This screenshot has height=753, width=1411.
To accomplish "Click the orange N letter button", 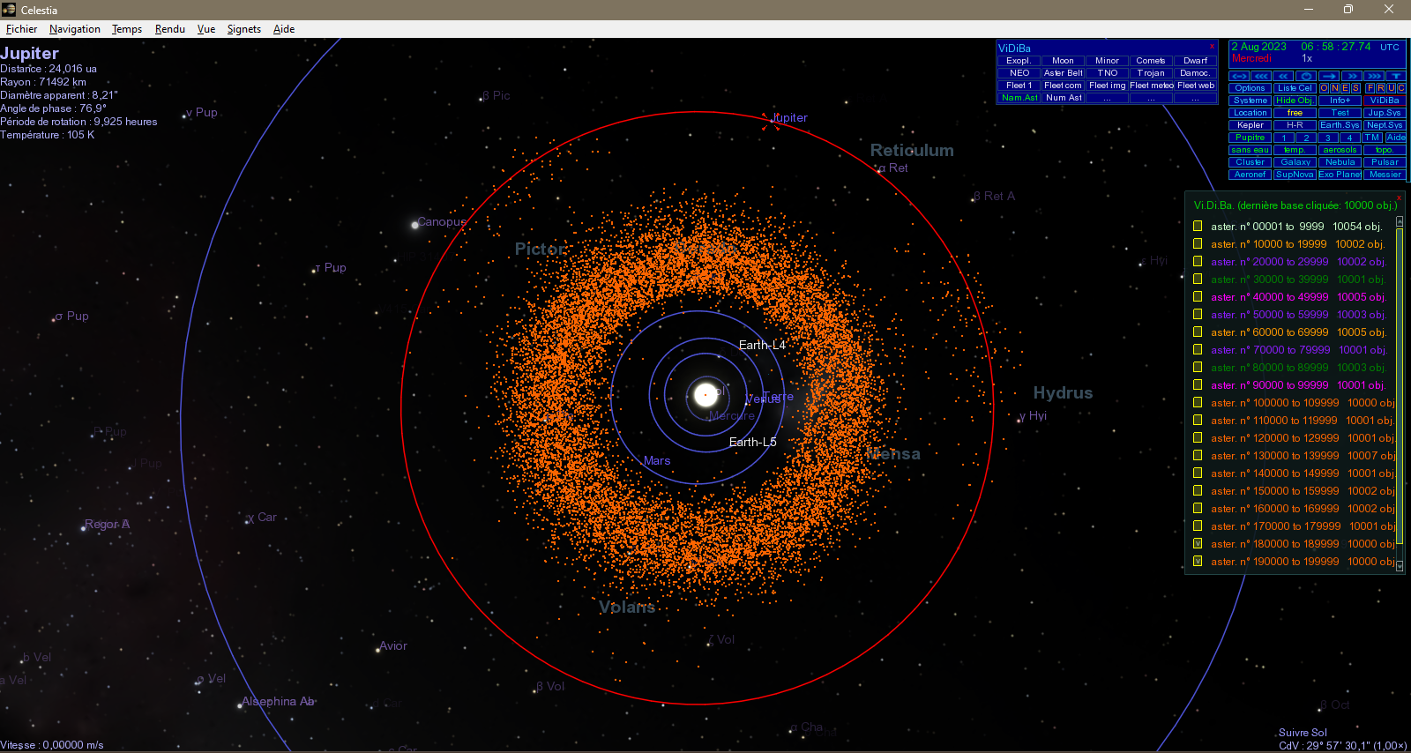I will (x=1335, y=88).
